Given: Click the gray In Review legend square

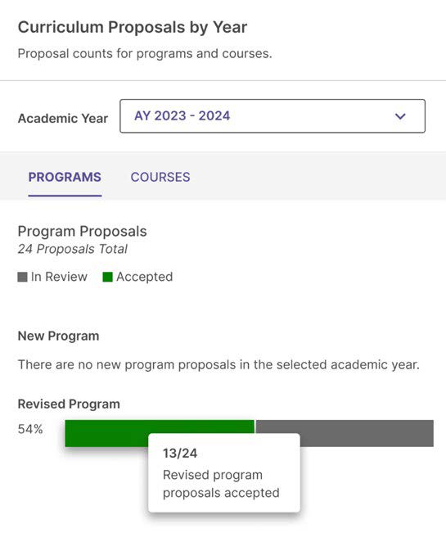Looking at the screenshot, I should tap(22, 277).
